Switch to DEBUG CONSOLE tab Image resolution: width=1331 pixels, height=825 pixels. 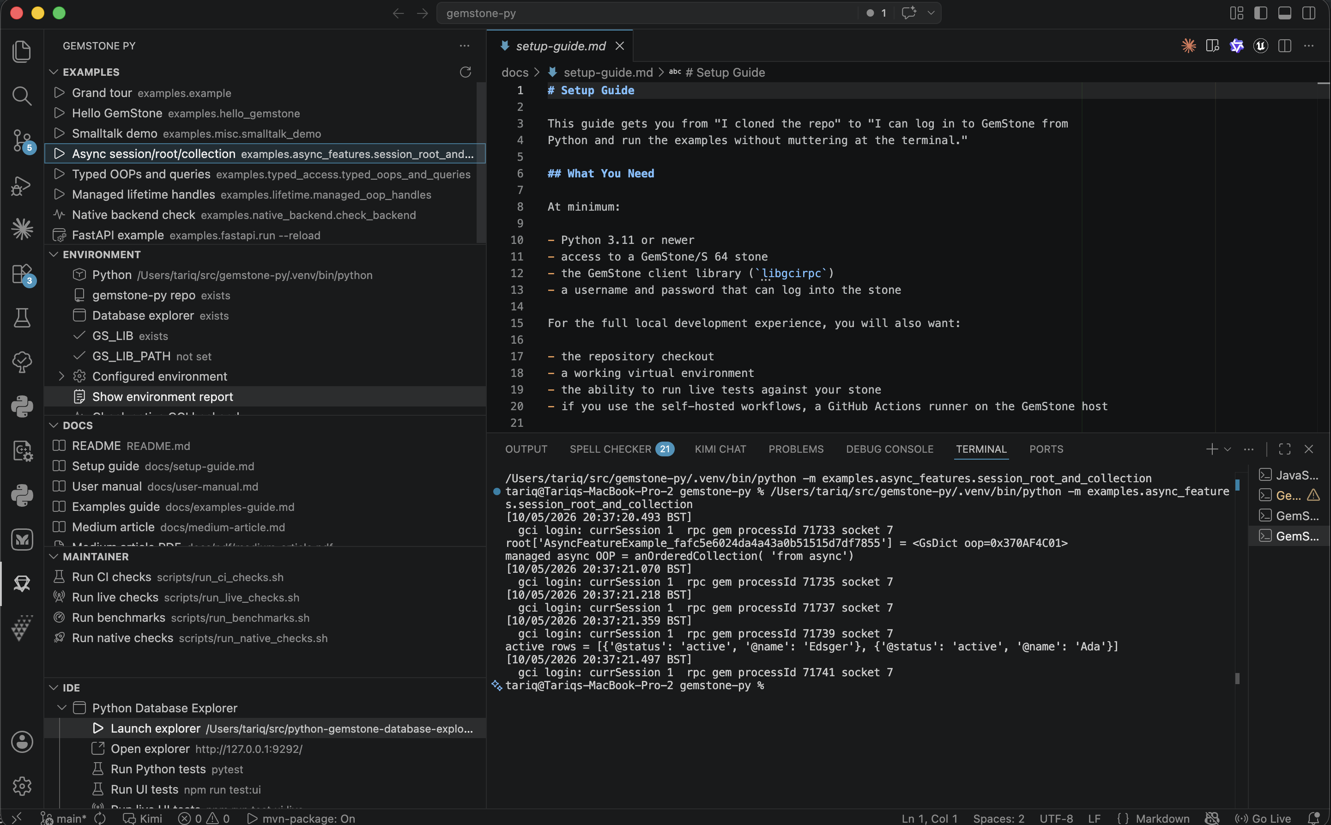click(889, 449)
